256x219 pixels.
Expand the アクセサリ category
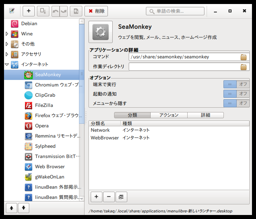(x=7, y=54)
